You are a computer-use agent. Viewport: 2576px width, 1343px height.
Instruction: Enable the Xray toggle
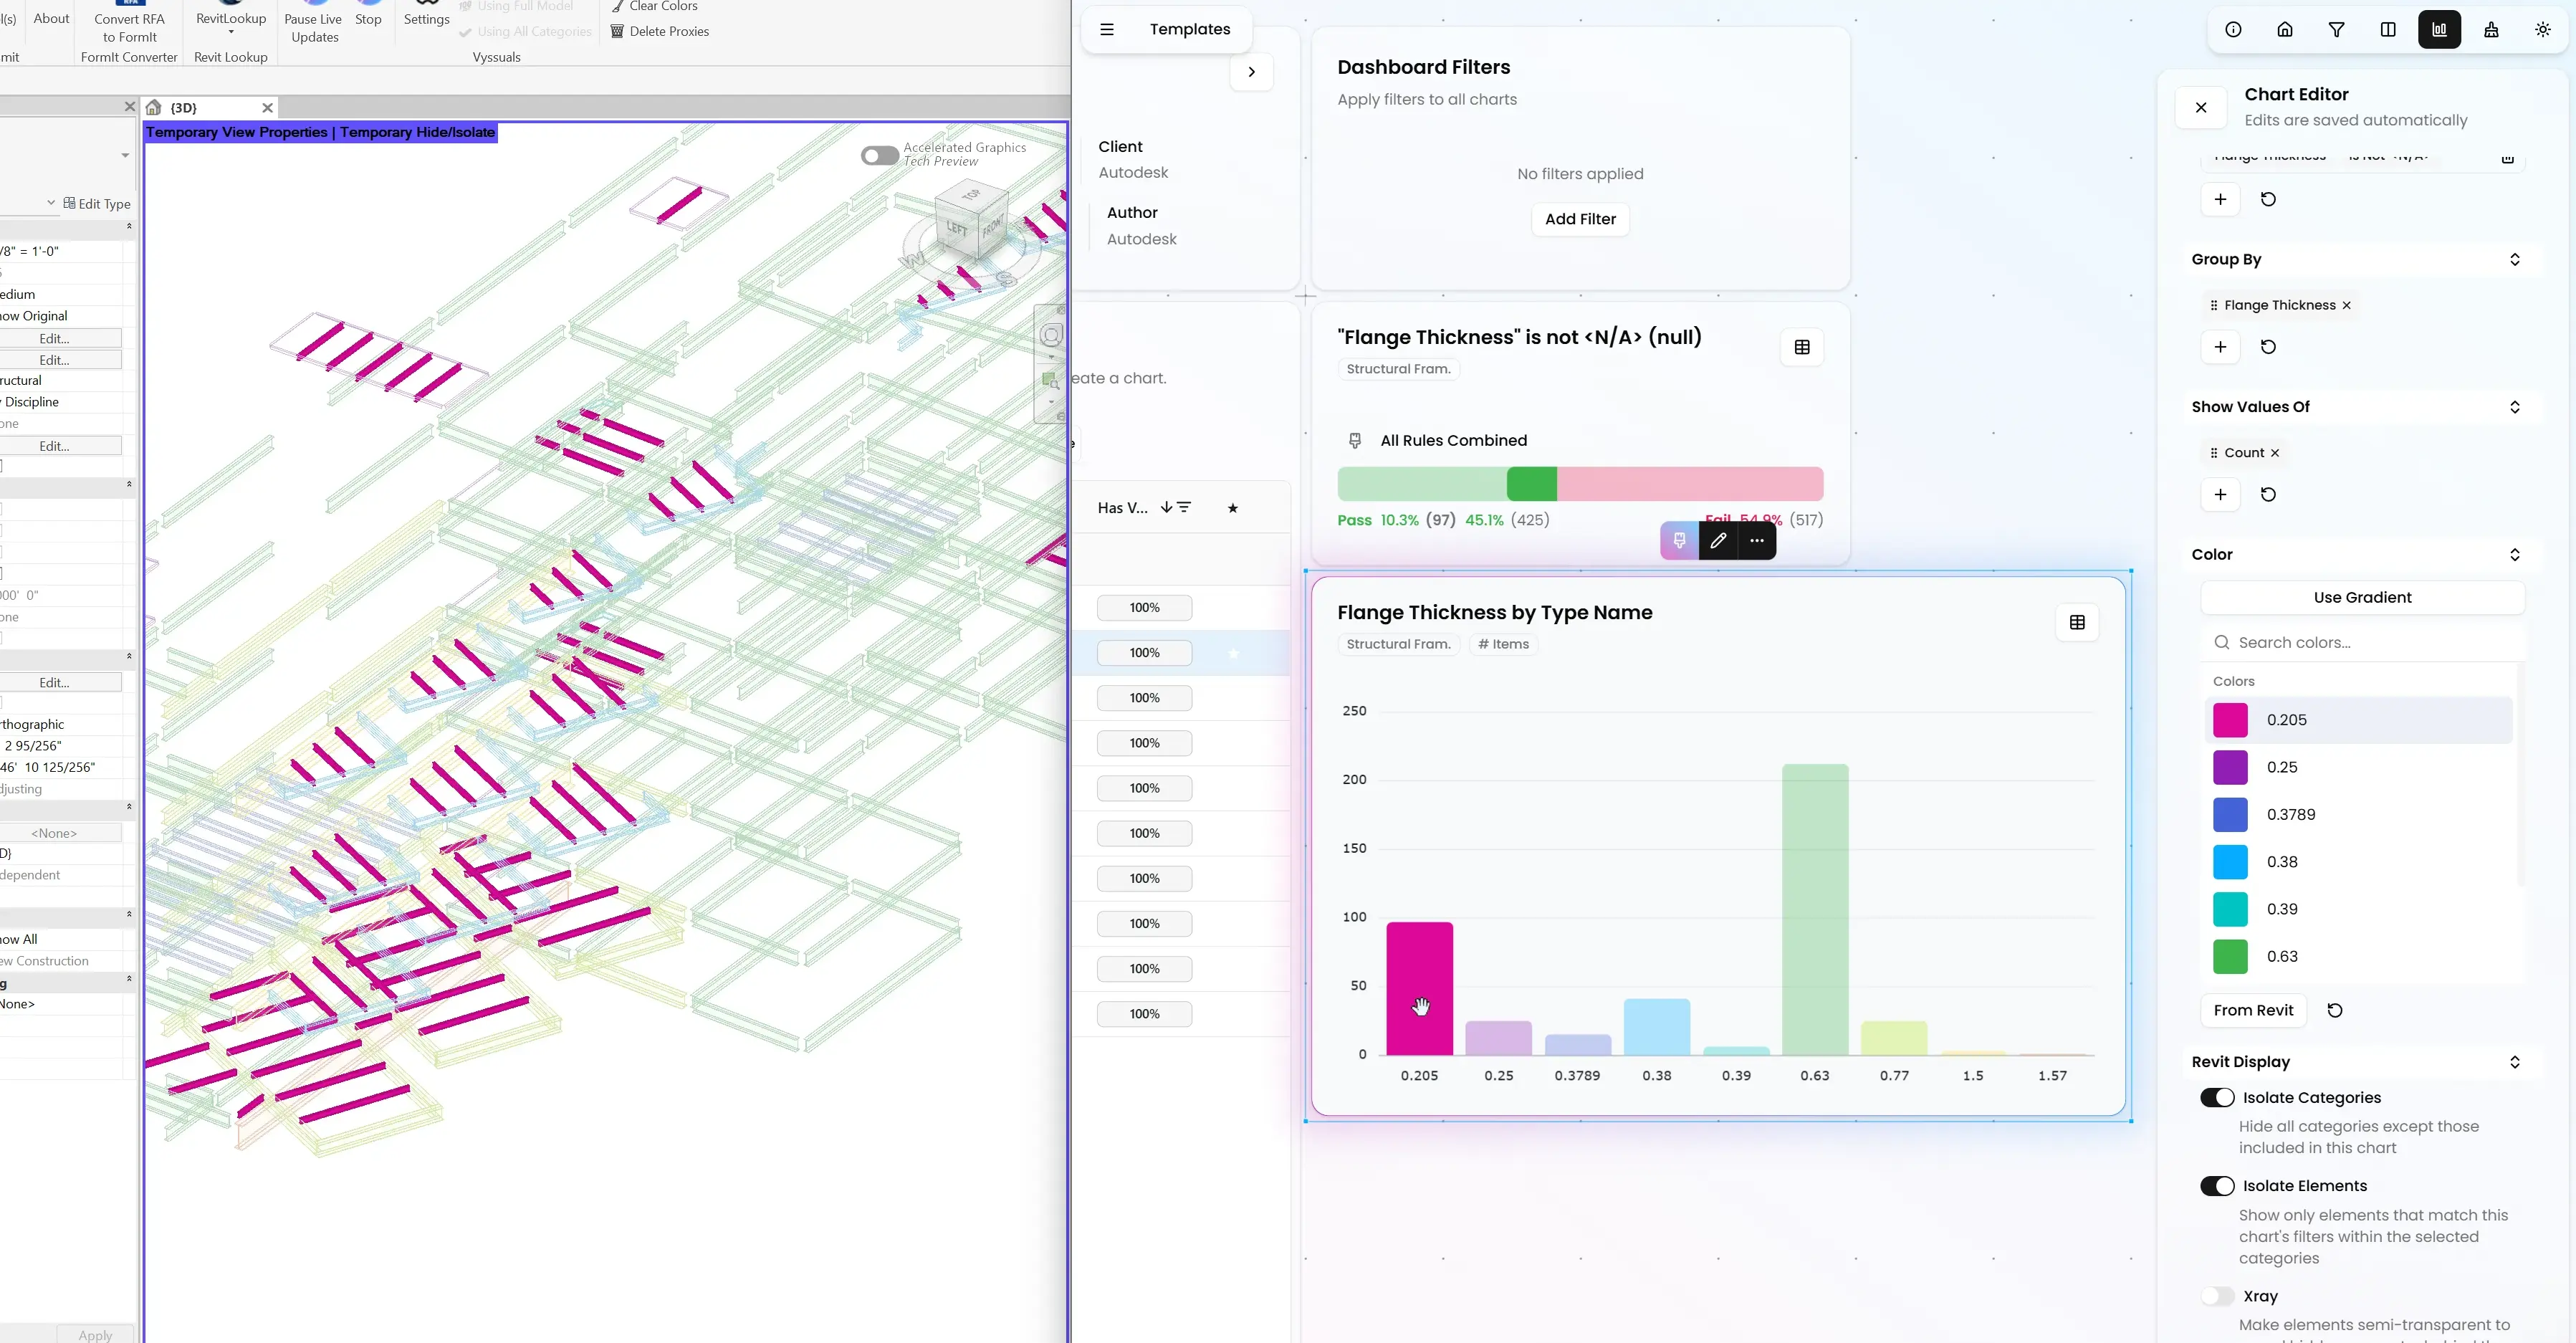[2217, 1296]
